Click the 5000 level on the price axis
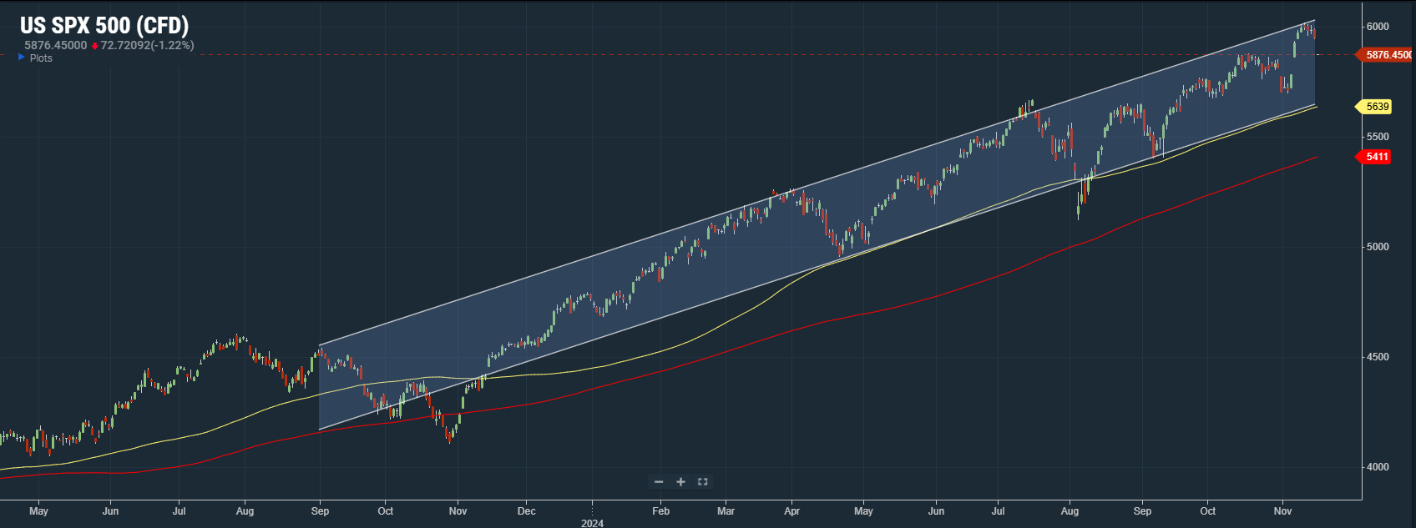1416x528 pixels. tap(1378, 247)
